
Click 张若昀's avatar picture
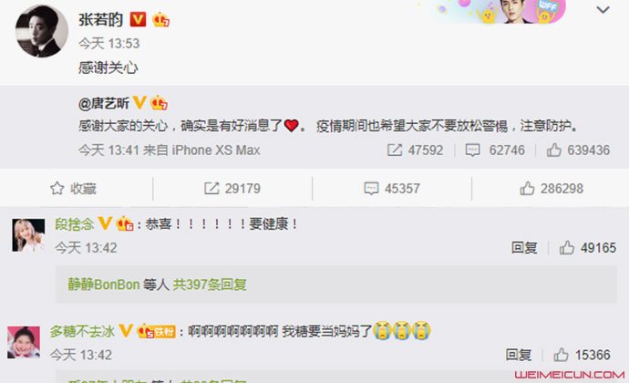coord(41,31)
